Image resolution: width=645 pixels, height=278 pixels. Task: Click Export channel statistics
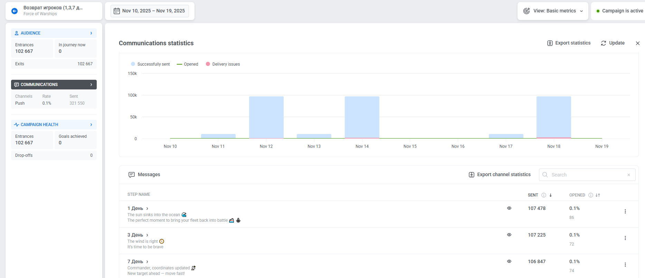click(x=500, y=175)
